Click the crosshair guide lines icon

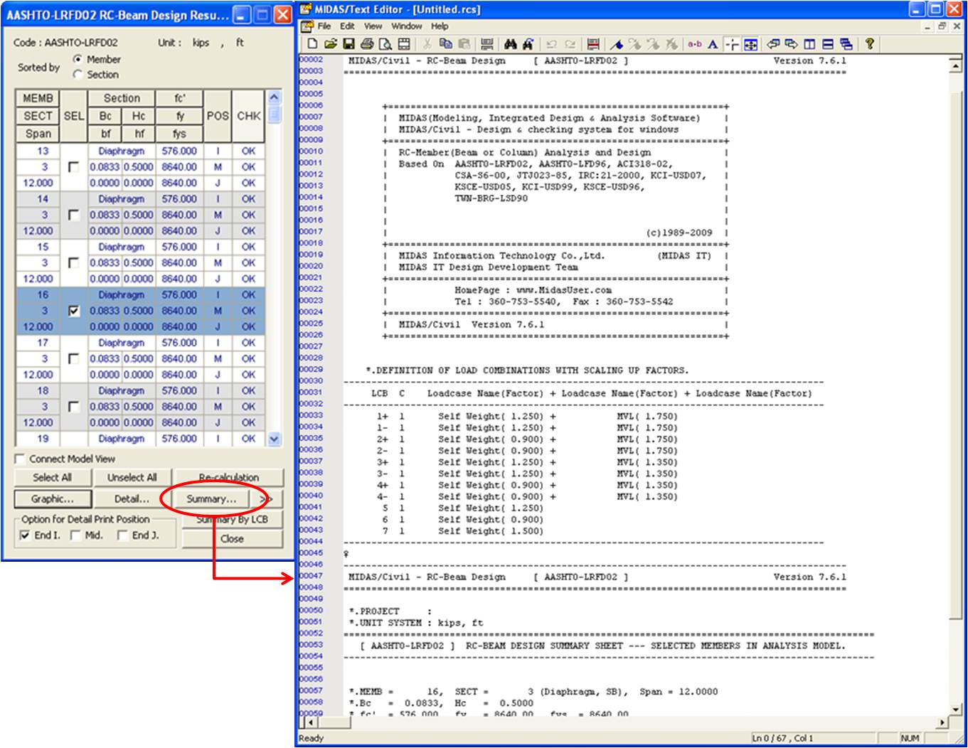733,44
